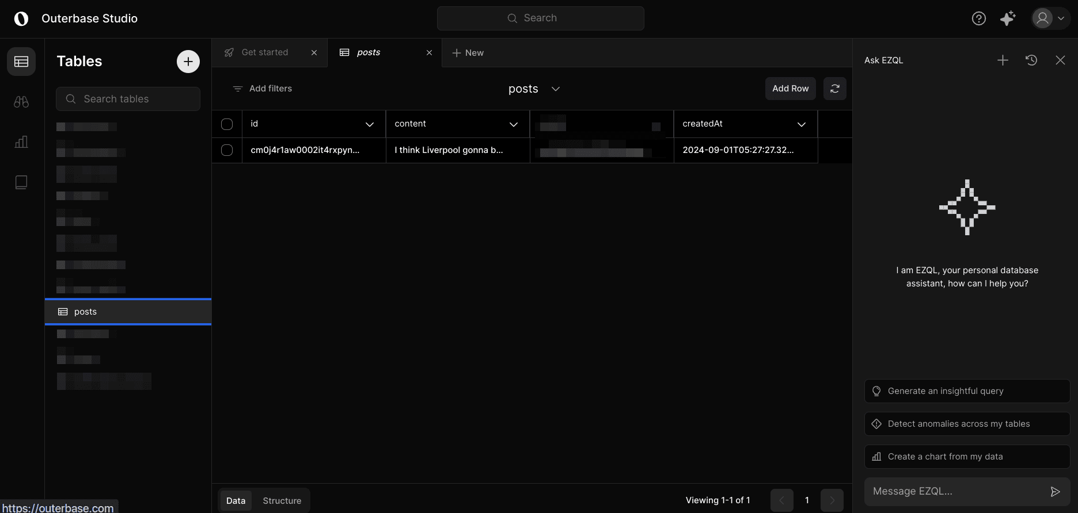
Task: Open the posts table name dropdown
Action: pos(534,89)
